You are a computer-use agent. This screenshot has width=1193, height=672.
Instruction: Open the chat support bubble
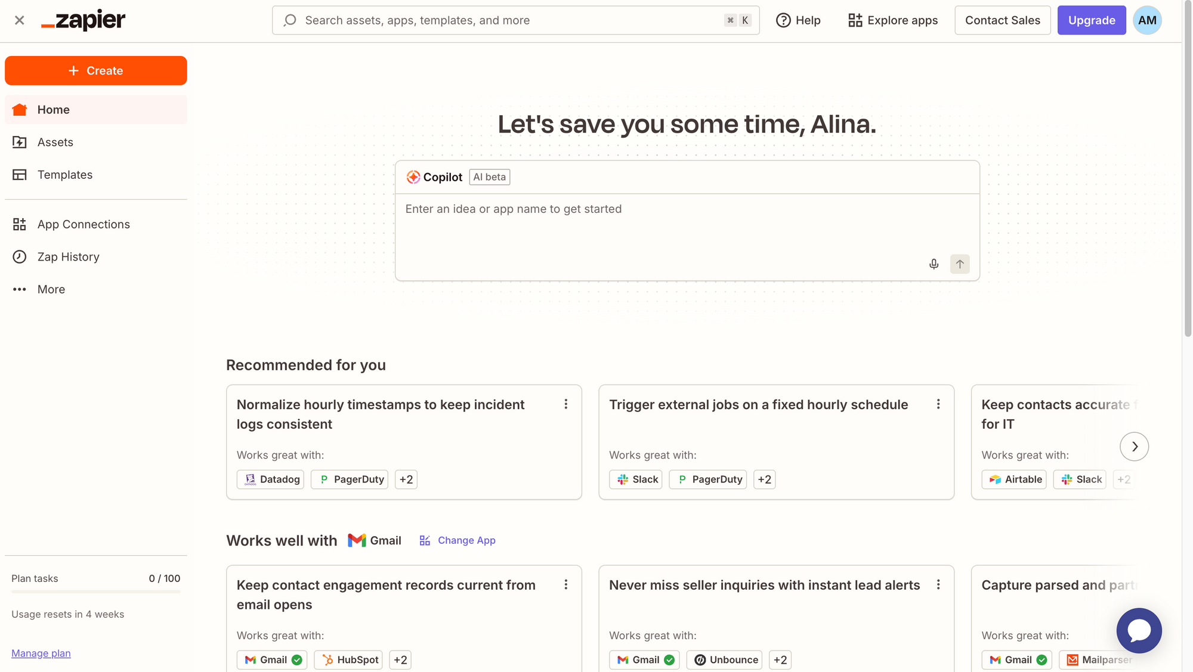pyautogui.click(x=1139, y=630)
